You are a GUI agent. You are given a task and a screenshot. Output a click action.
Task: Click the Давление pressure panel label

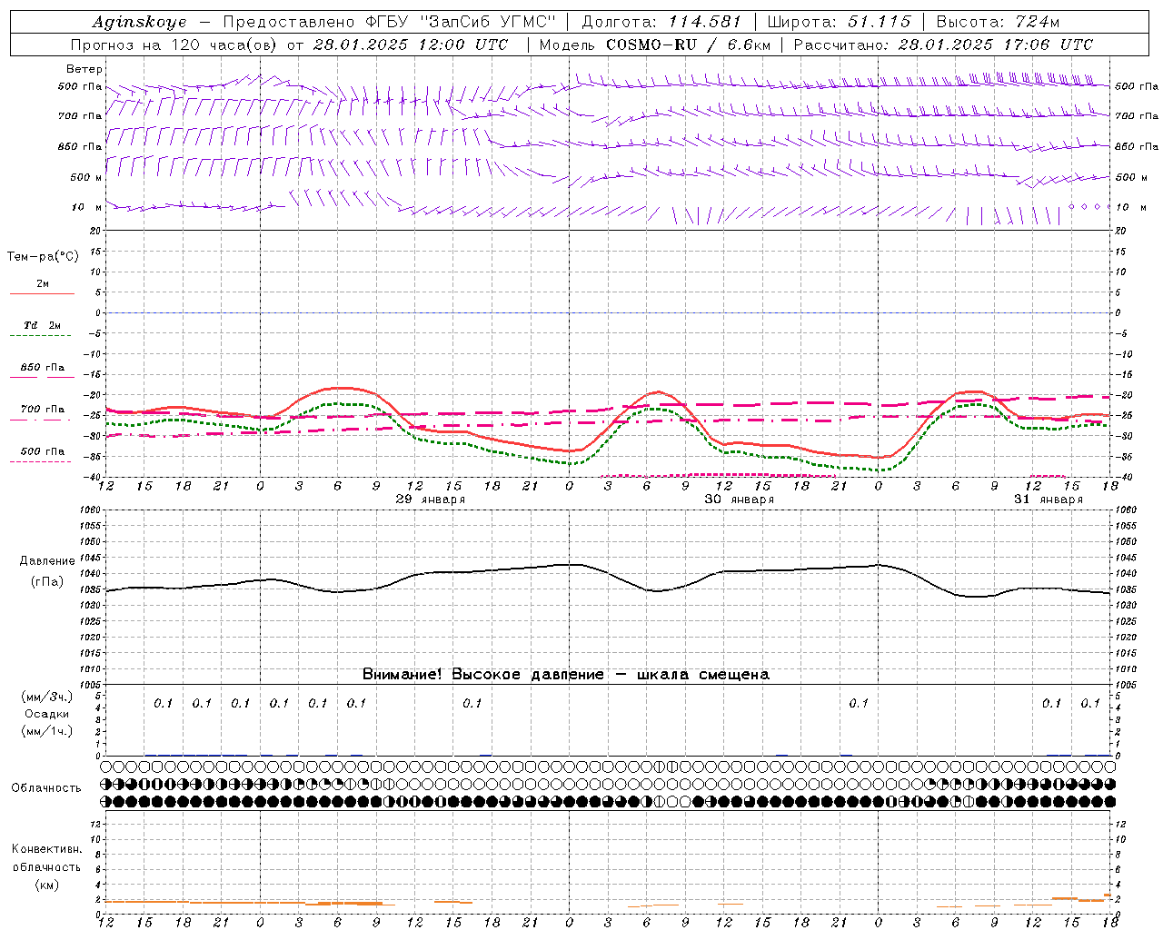click(x=47, y=561)
